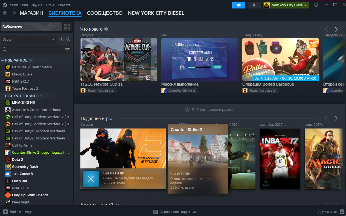Open Управление загрузками
Image resolution: width=346 pixels, height=216 pixels.
click(175, 212)
